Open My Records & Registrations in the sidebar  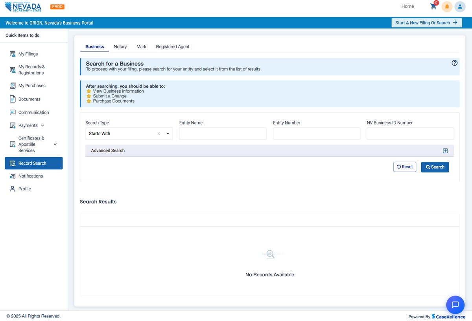tap(31, 70)
